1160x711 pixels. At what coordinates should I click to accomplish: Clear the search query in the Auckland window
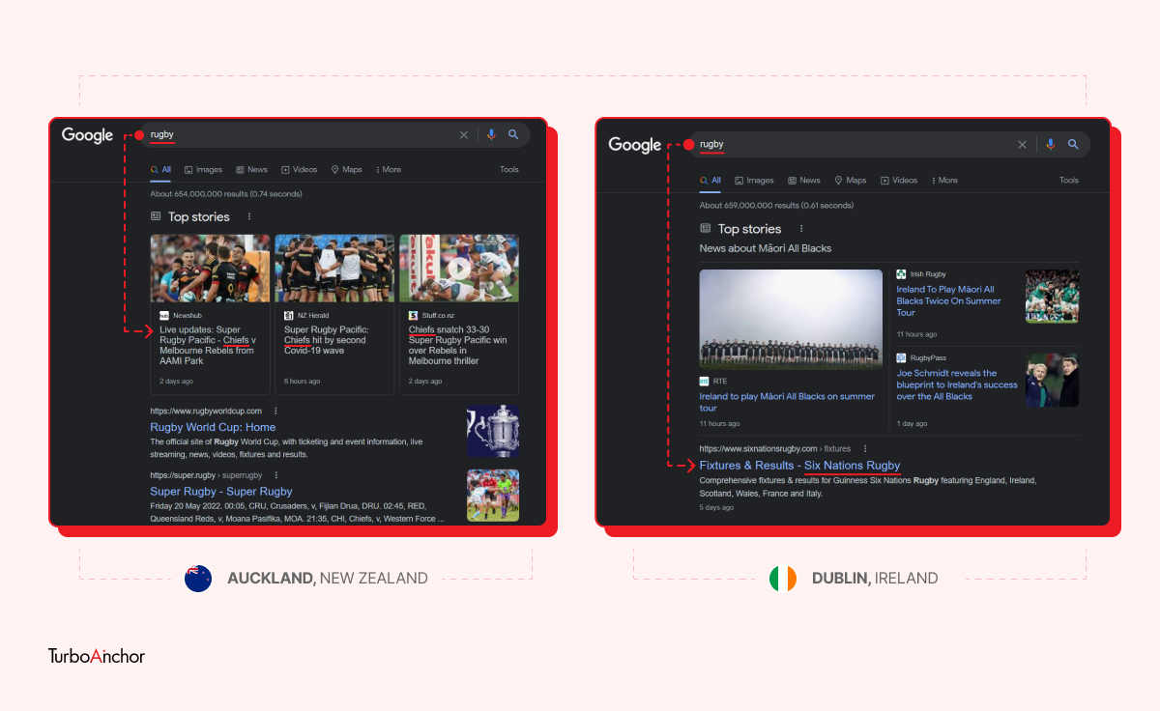pyautogui.click(x=463, y=135)
